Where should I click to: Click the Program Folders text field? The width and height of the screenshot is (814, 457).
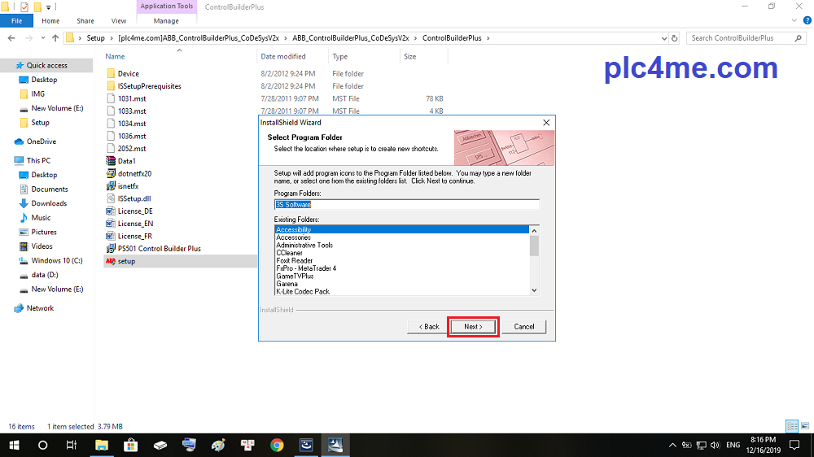click(x=406, y=204)
